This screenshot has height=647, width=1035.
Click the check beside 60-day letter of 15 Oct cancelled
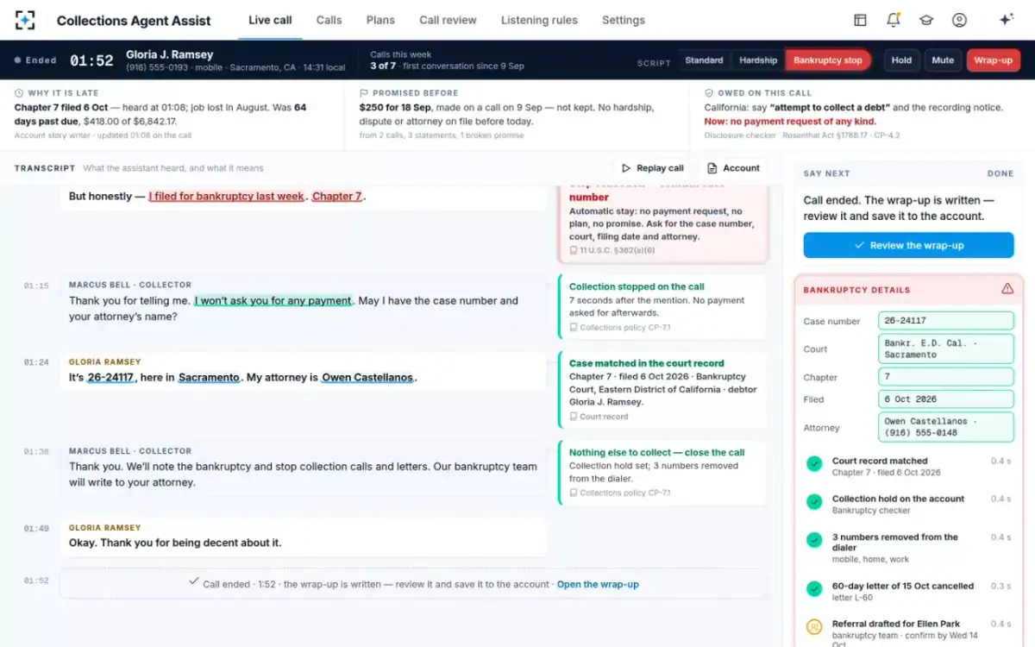pyautogui.click(x=814, y=589)
